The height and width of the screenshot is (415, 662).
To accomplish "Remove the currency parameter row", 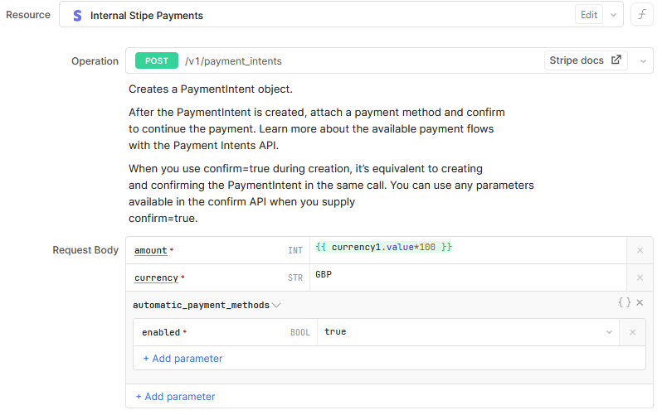I will point(640,277).
